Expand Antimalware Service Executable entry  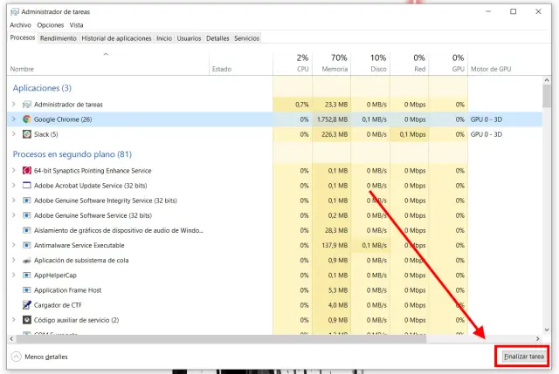pos(14,245)
